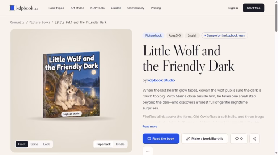Click Read the book button
The height and width of the screenshot is (155, 278).
pyautogui.click(x=161, y=139)
